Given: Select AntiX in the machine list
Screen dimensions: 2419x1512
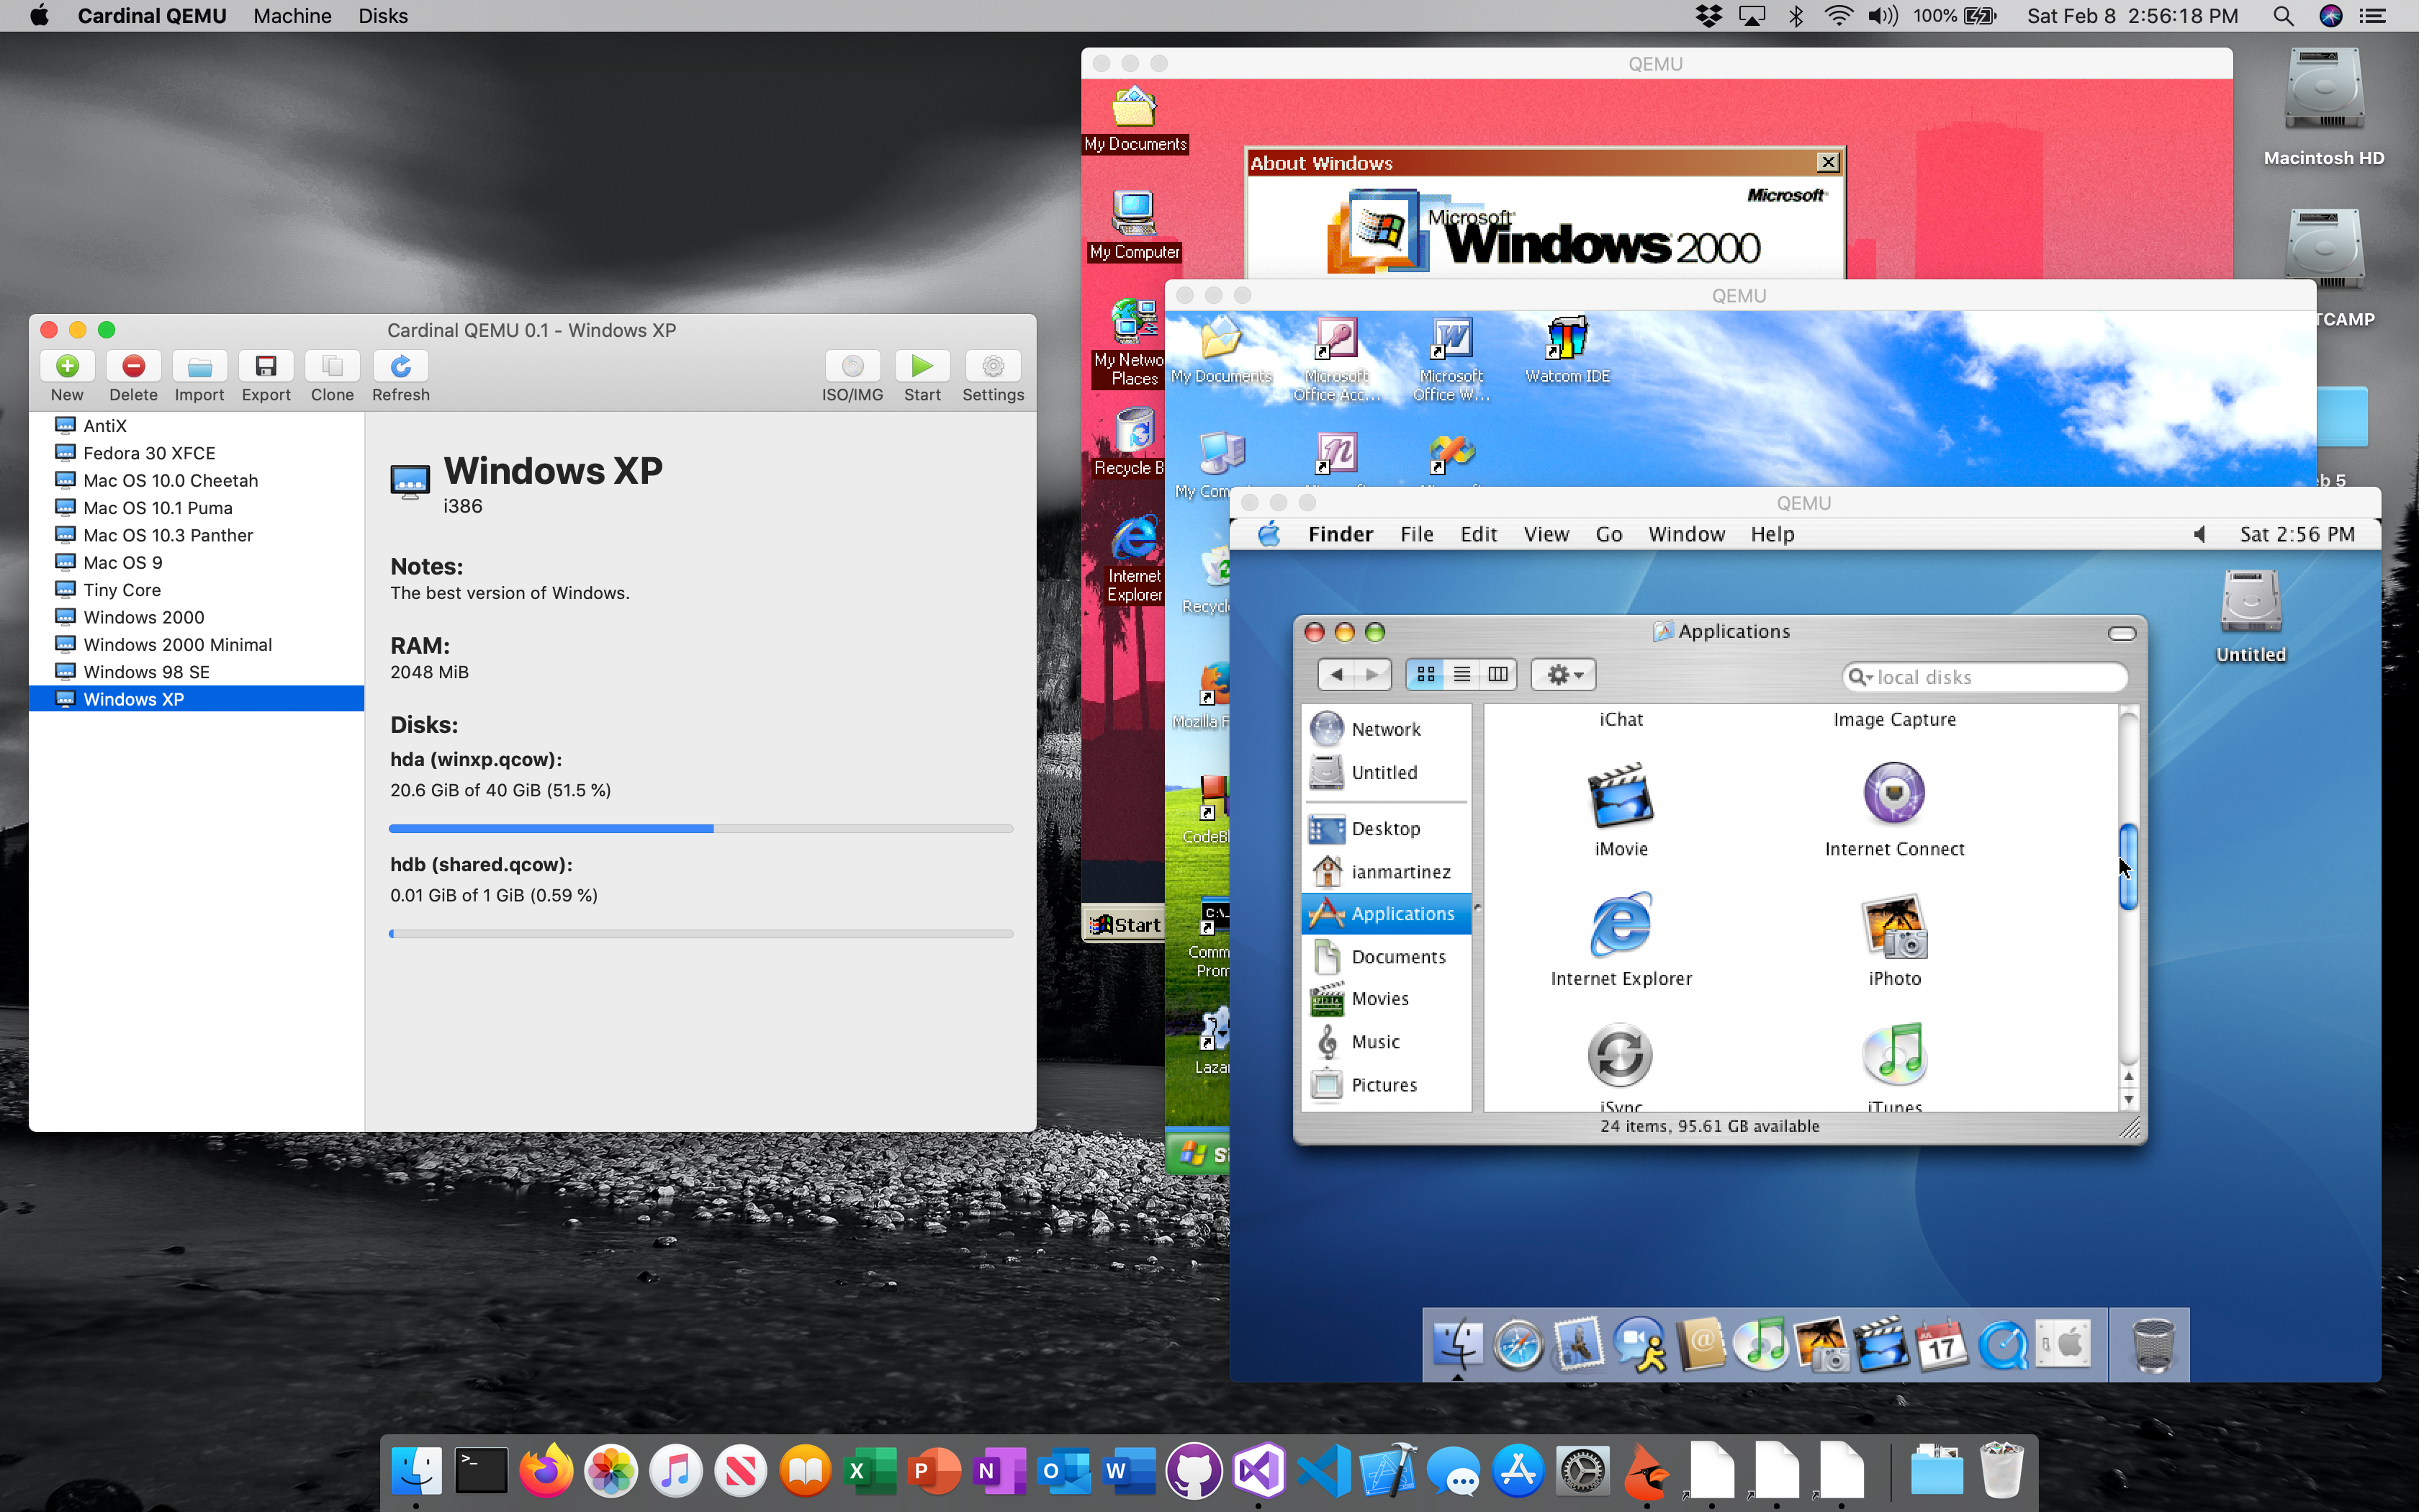Looking at the screenshot, I should [197, 426].
